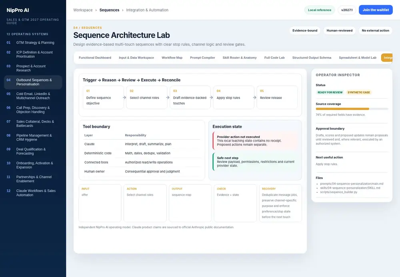Image resolution: width=400 pixels, height=277 pixels.
Task: Switch to Structured Output Schema tab
Action: pyautogui.click(x=312, y=58)
